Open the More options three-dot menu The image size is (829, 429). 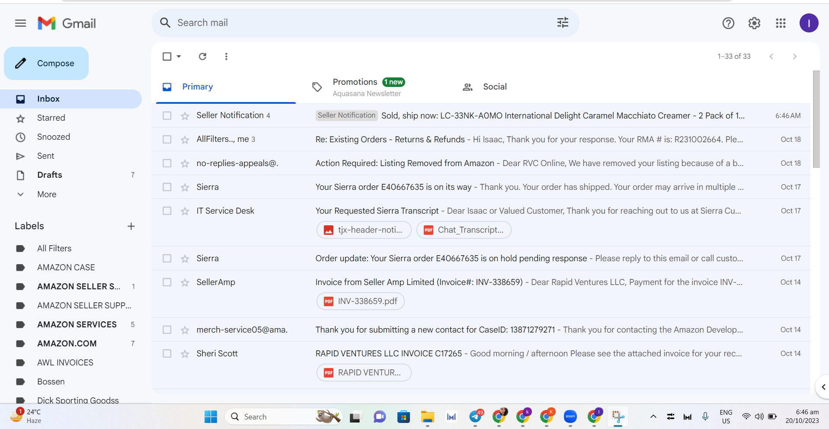(x=226, y=56)
